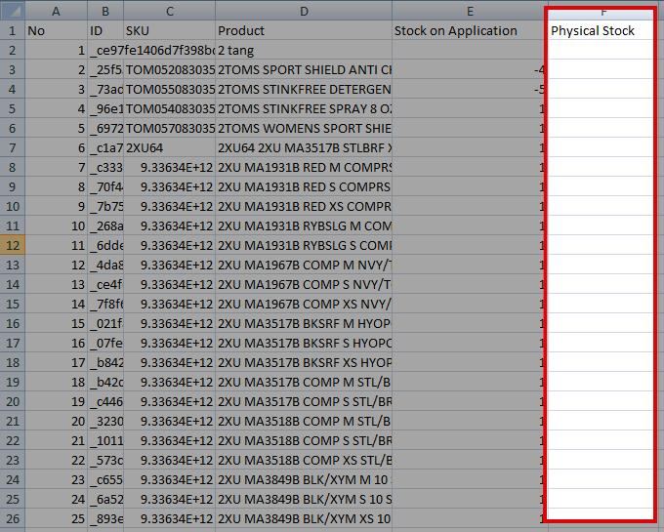Select cell '2XU MA3517B BKSRF M HYOP'
The height and width of the screenshot is (532, 664).
point(304,323)
